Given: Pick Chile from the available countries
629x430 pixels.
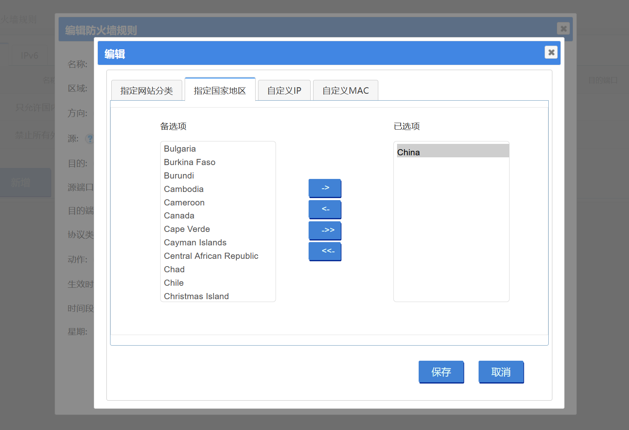Looking at the screenshot, I should point(174,283).
